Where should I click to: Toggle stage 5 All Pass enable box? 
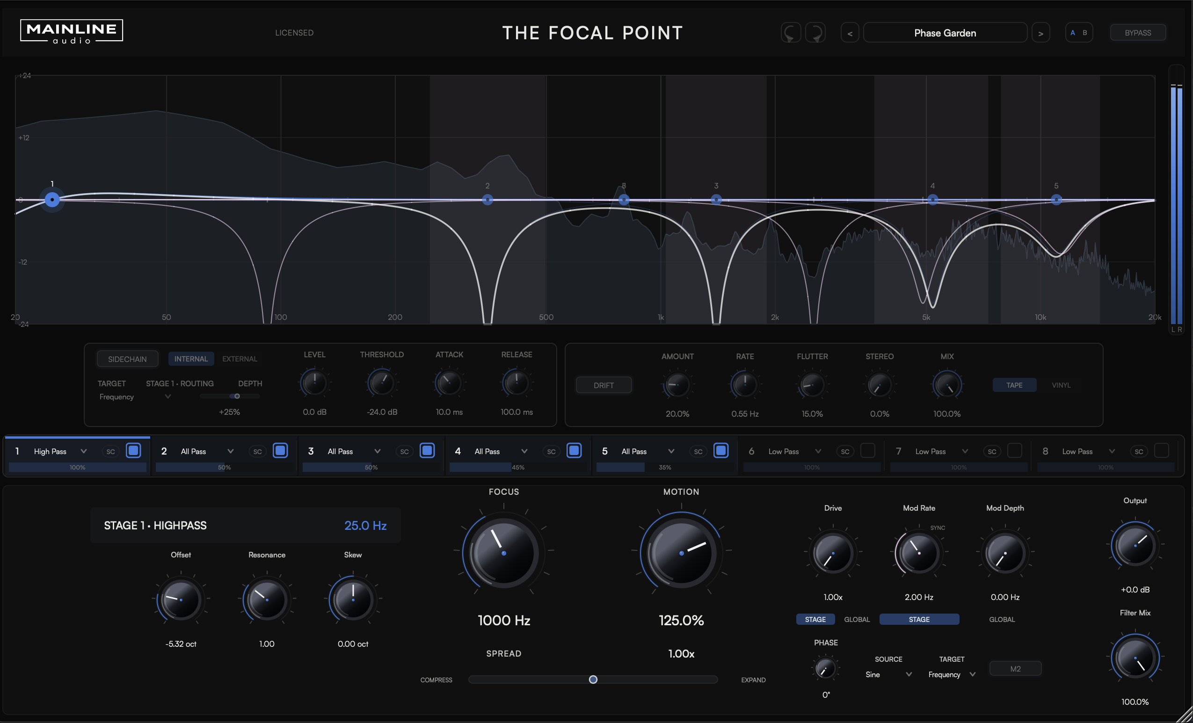coord(721,450)
